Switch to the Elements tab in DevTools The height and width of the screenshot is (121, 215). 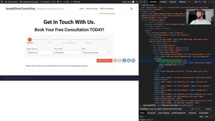coord(153,2)
